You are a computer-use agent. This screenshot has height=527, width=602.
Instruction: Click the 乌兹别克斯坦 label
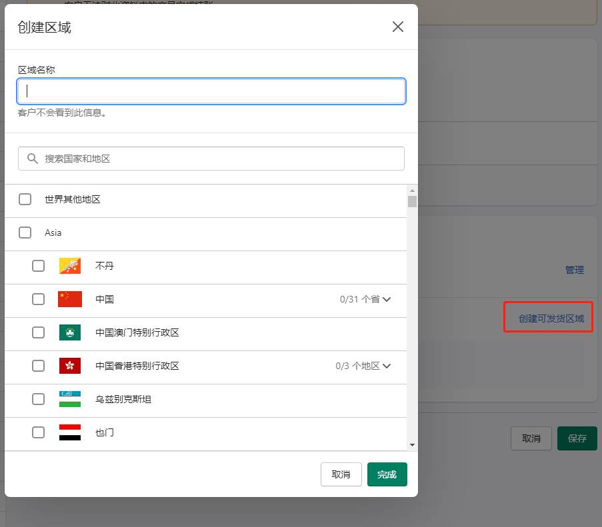click(123, 399)
